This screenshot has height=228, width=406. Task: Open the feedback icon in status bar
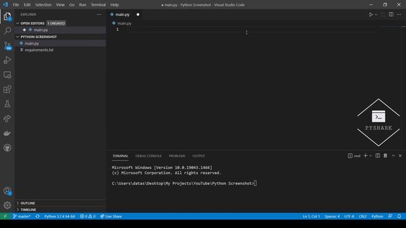click(390, 217)
